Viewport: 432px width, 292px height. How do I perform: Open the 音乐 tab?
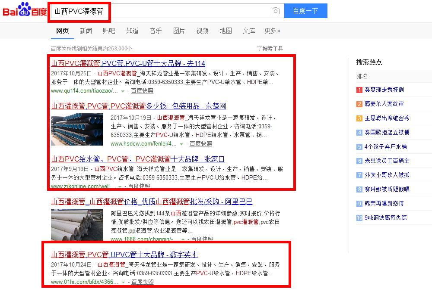[x=156, y=31]
